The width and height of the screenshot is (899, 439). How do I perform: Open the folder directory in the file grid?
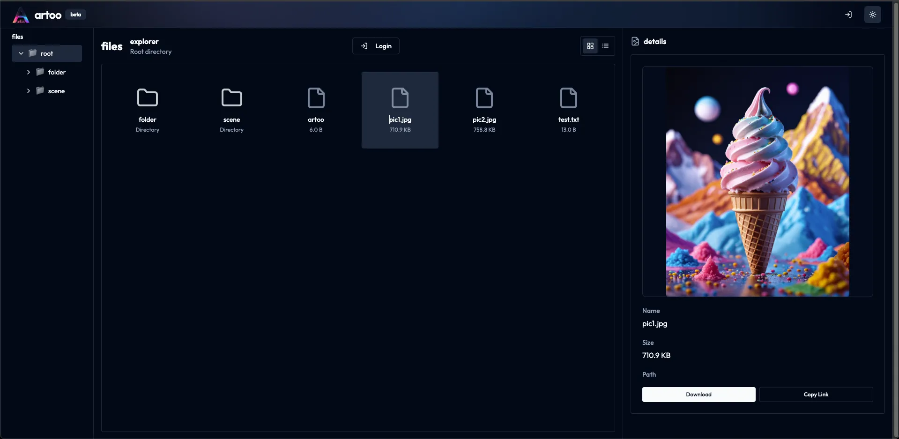point(147,98)
